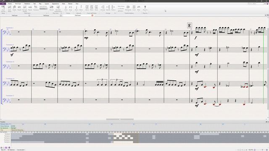Click the Repeat button in Note Input
269x151 pixels.
click(30, 8)
